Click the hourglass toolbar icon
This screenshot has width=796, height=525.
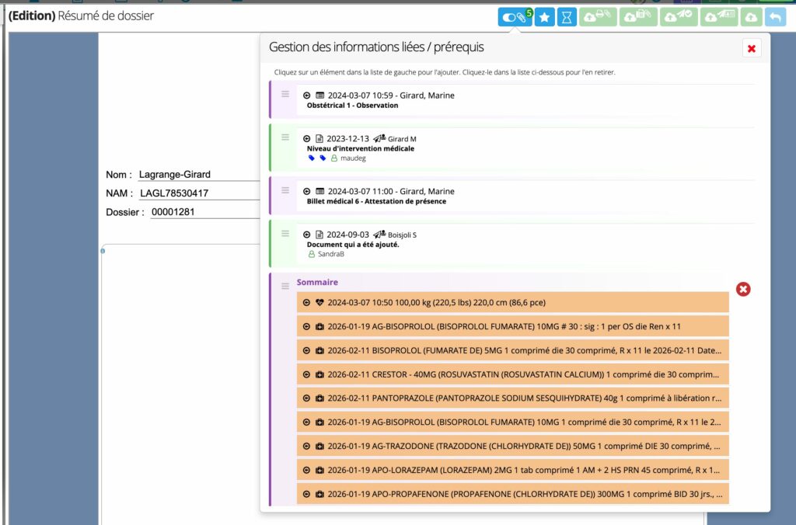pos(567,18)
